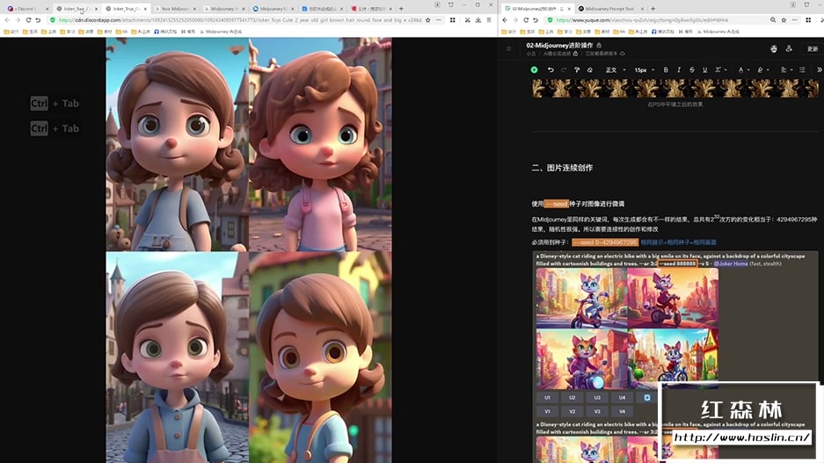Toggle the Yuque sidebar outline icon
824x463 pixels.
click(508, 49)
